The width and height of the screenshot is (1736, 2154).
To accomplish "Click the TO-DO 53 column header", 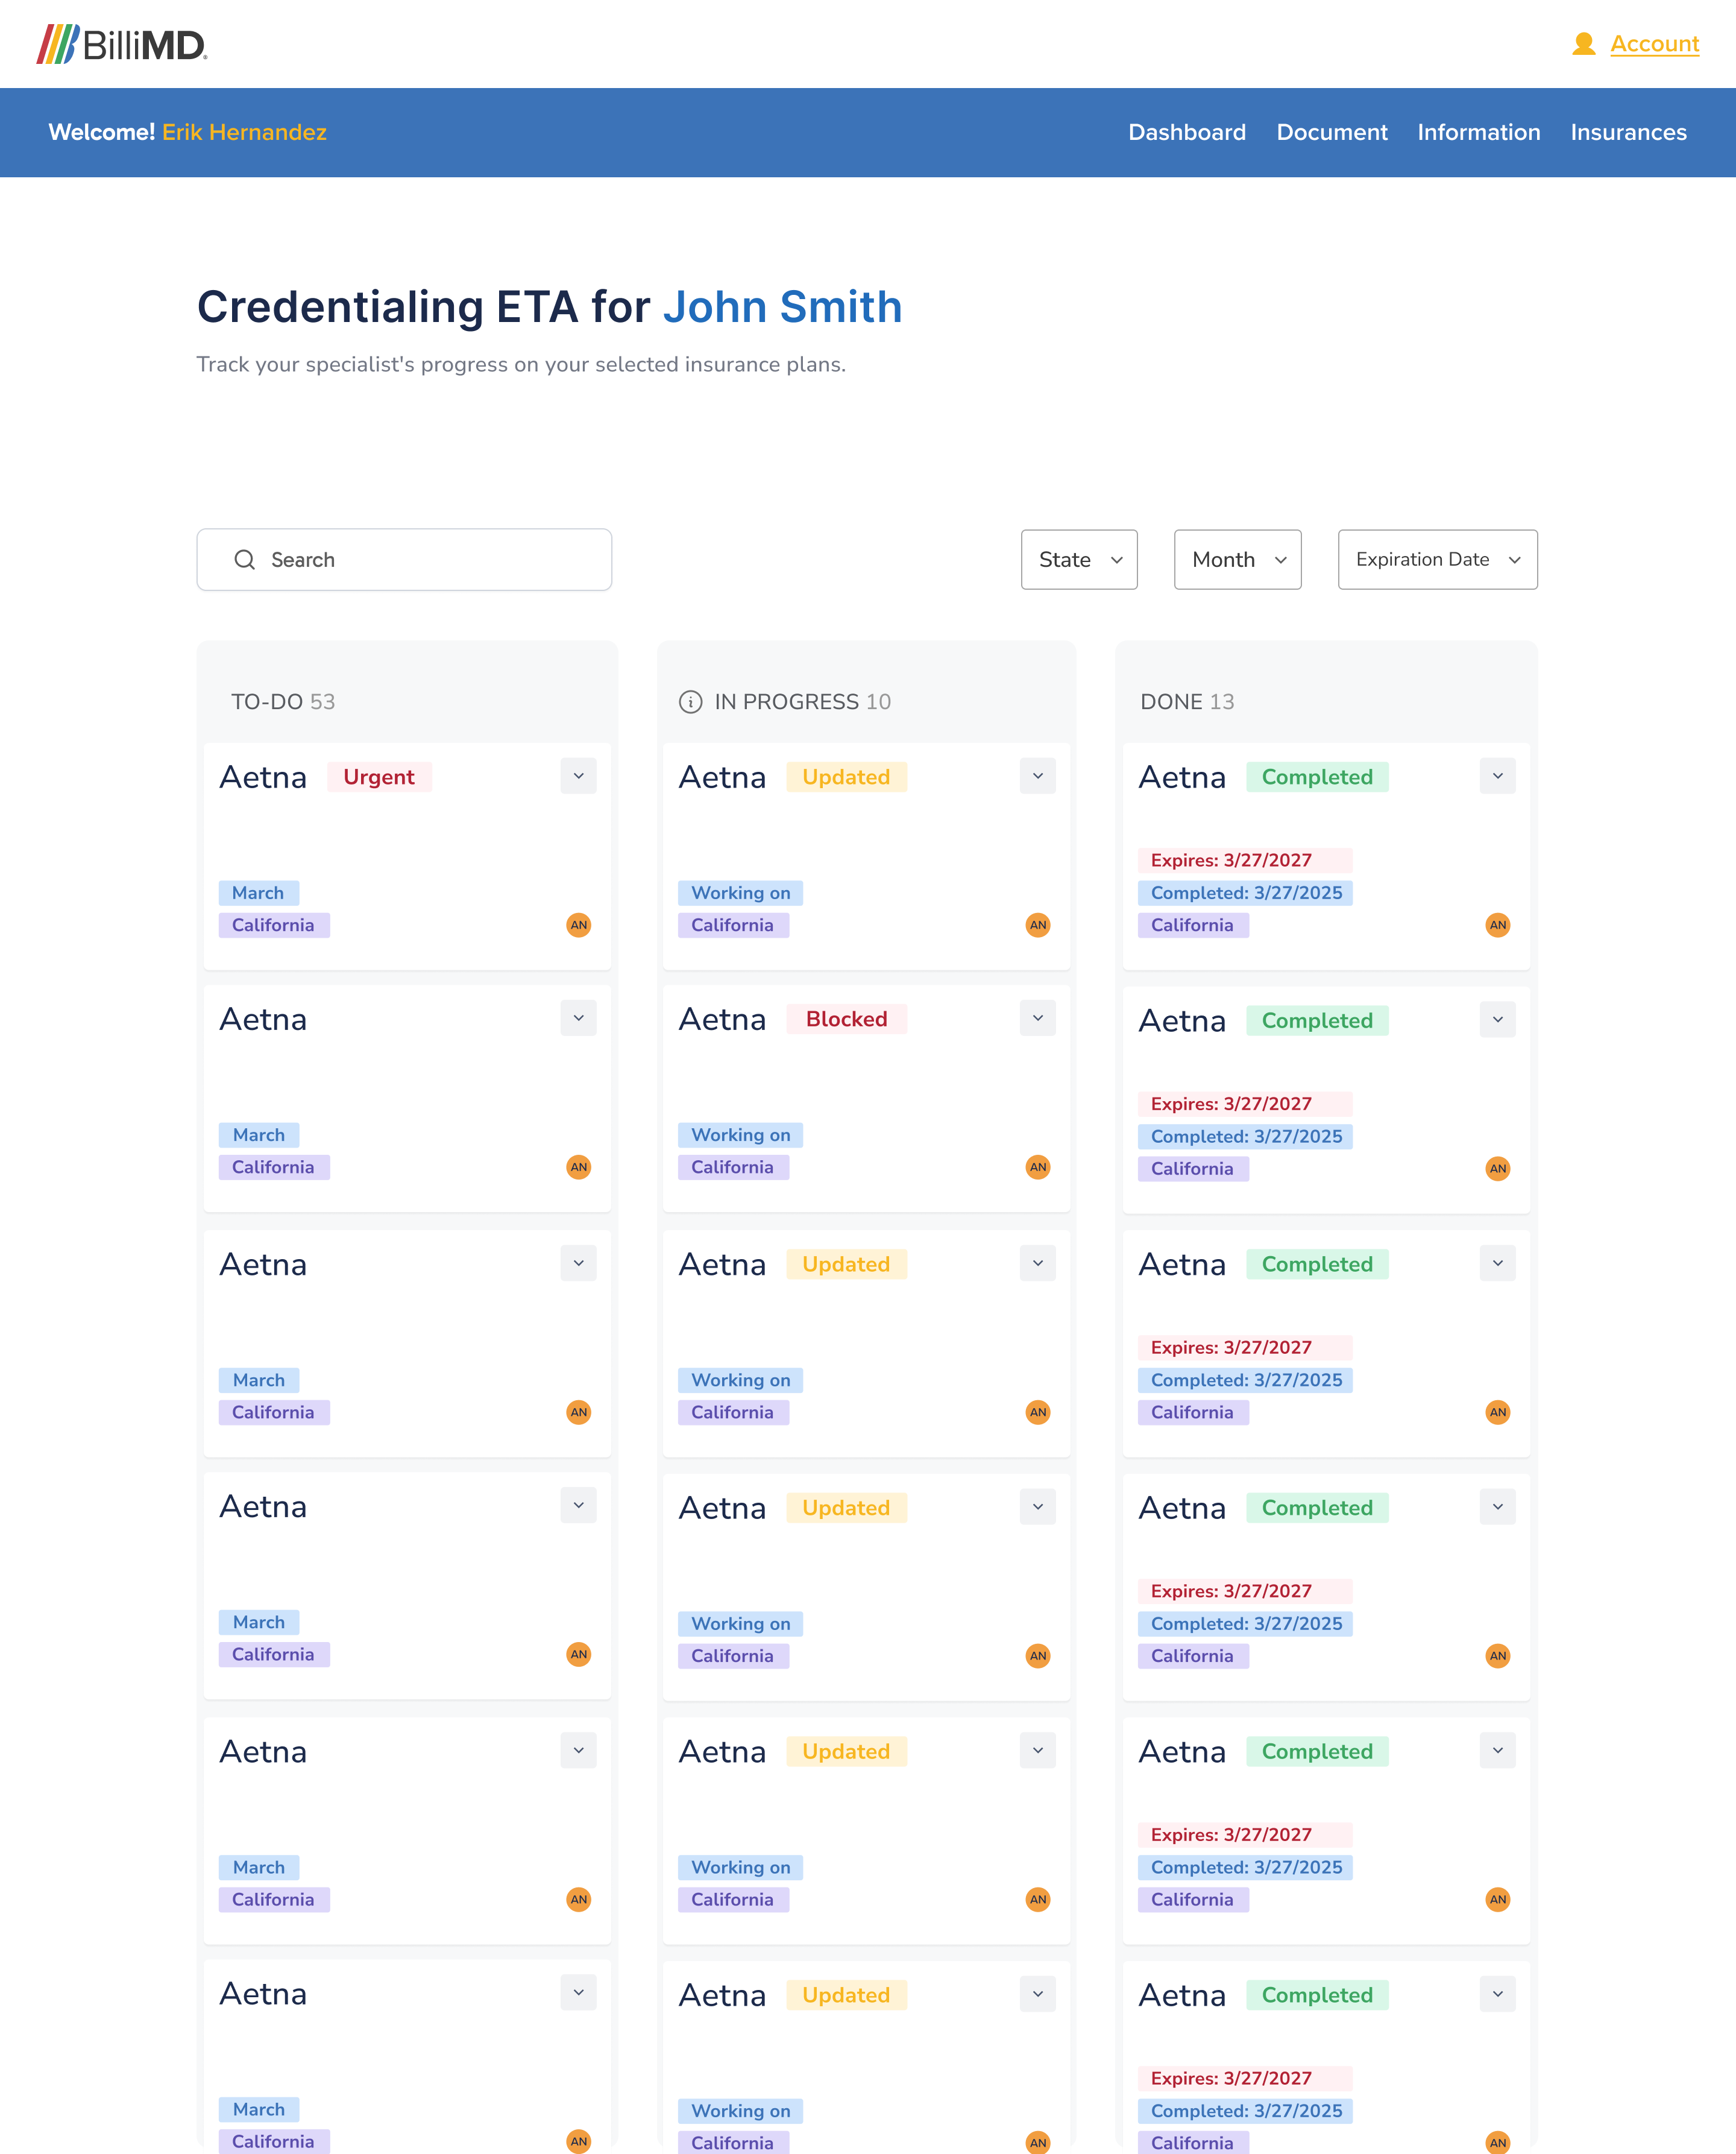I will tap(283, 701).
